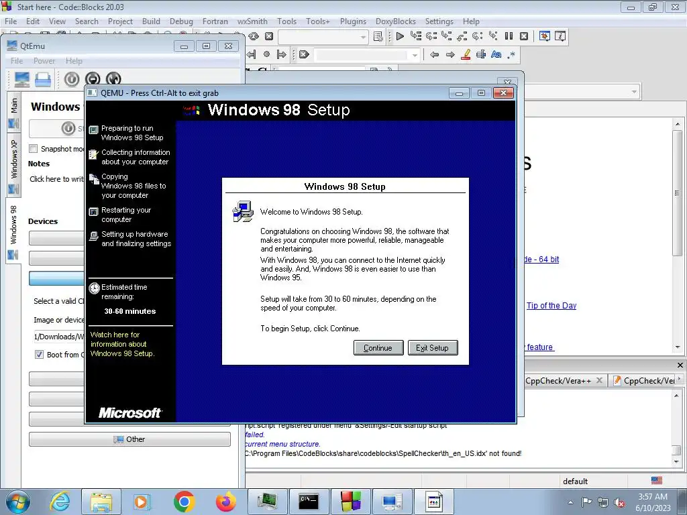This screenshot has height=515, width=687.
Task: Start the debugger with the Debug/Continue icon
Action: (x=400, y=36)
